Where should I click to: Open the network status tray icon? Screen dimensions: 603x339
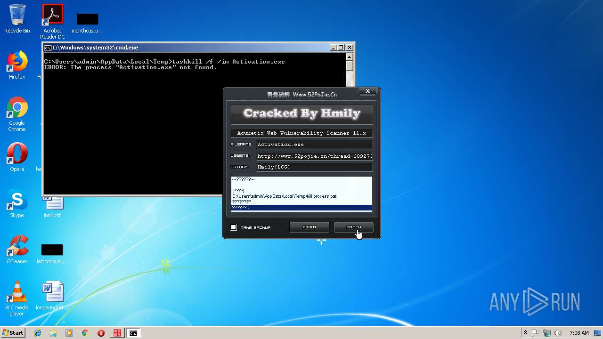[x=547, y=333]
